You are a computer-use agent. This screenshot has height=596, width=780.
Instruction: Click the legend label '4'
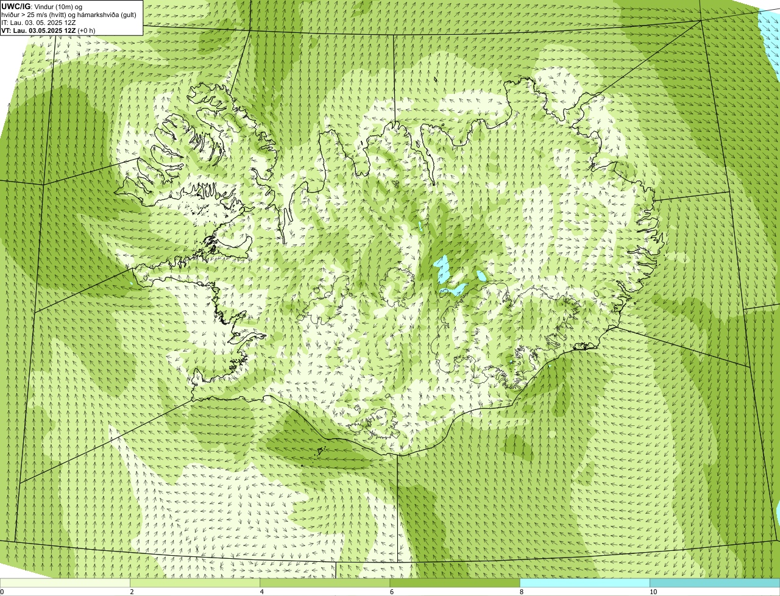[x=261, y=592]
